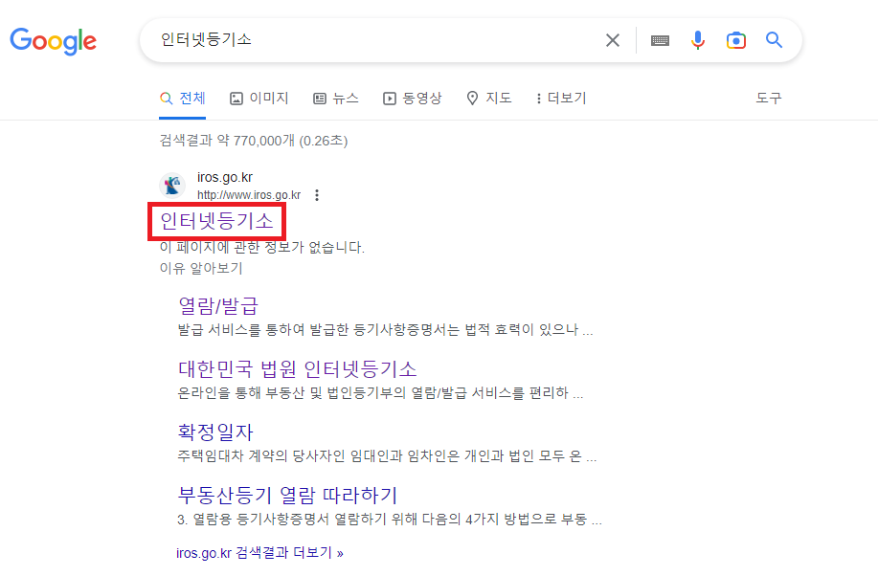This screenshot has width=878, height=576.
Task: Open the on-screen keyboard input tool
Action: (661, 40)
